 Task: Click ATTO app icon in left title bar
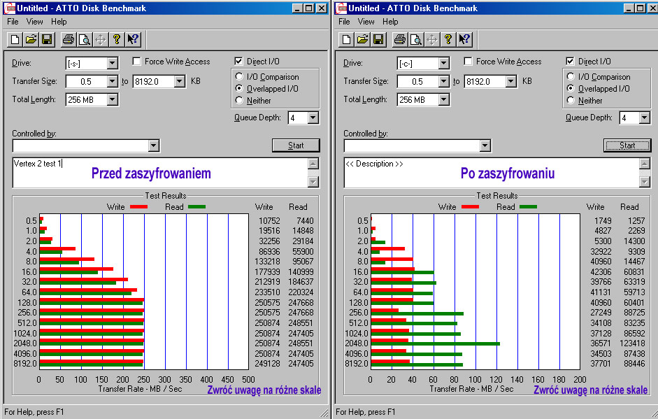tap(9, 8)
